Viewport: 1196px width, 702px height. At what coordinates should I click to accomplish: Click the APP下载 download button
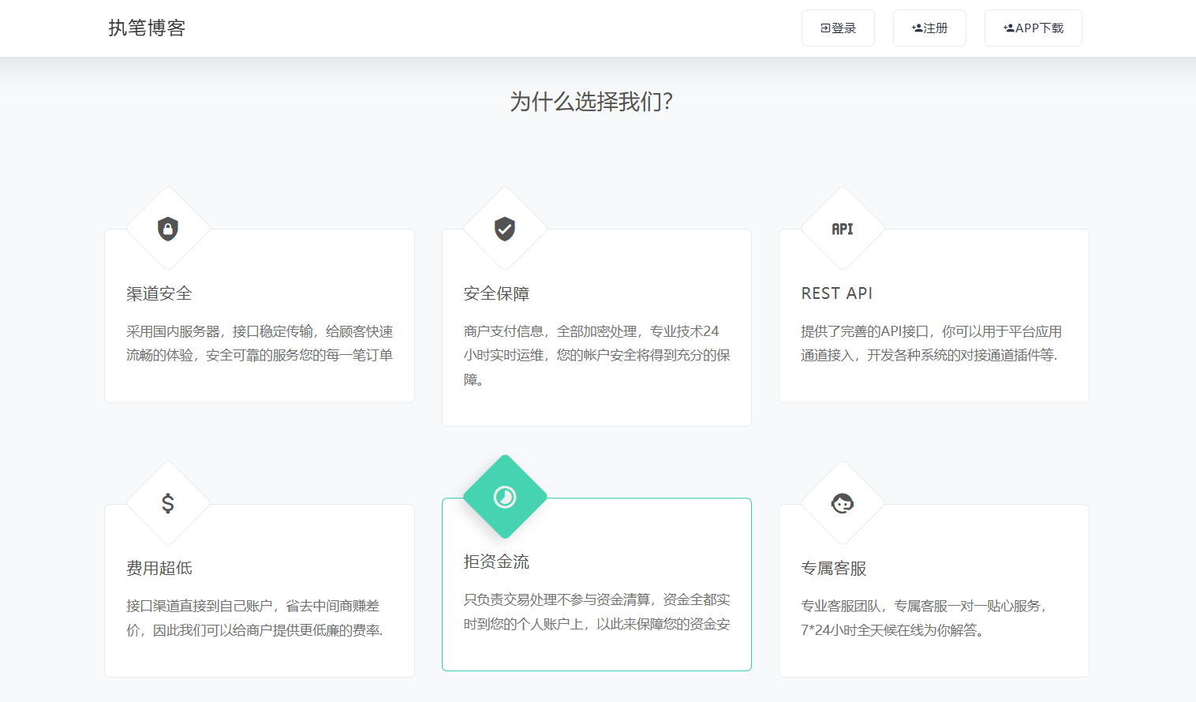coord(1033,28)
